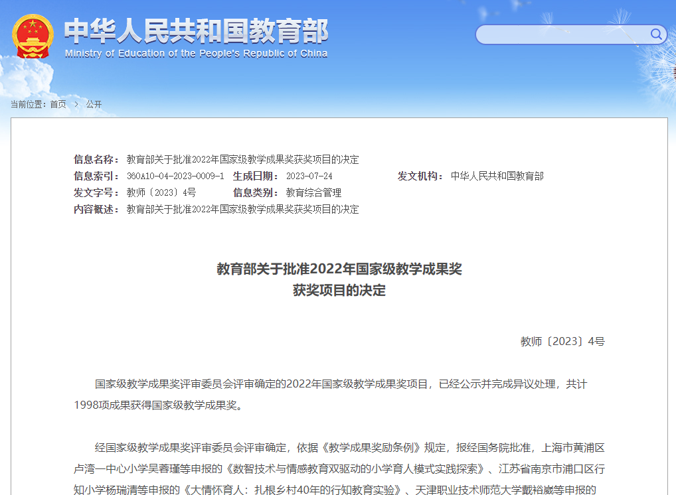
Task: Click the 发文字号 value in the metadata
Action: (161, 192)
